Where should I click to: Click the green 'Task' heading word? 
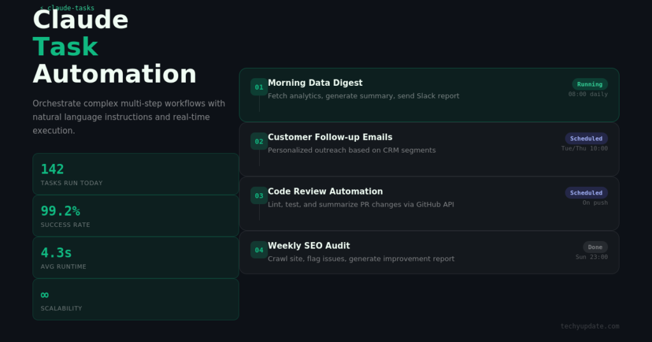66,46
